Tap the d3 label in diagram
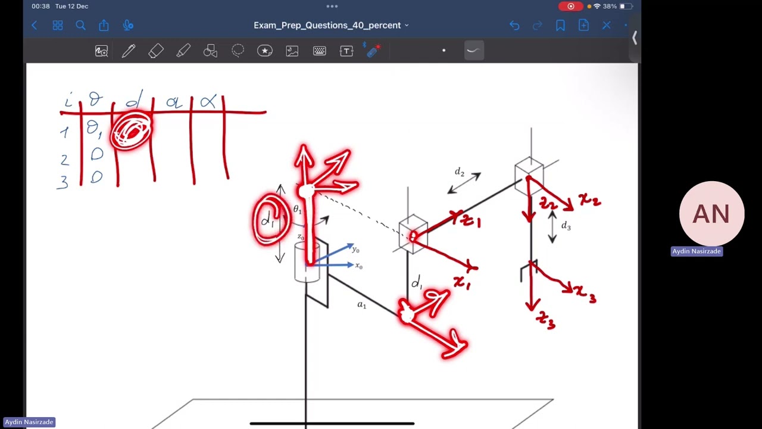Screen dimensions: 762x429 (566, 226)
